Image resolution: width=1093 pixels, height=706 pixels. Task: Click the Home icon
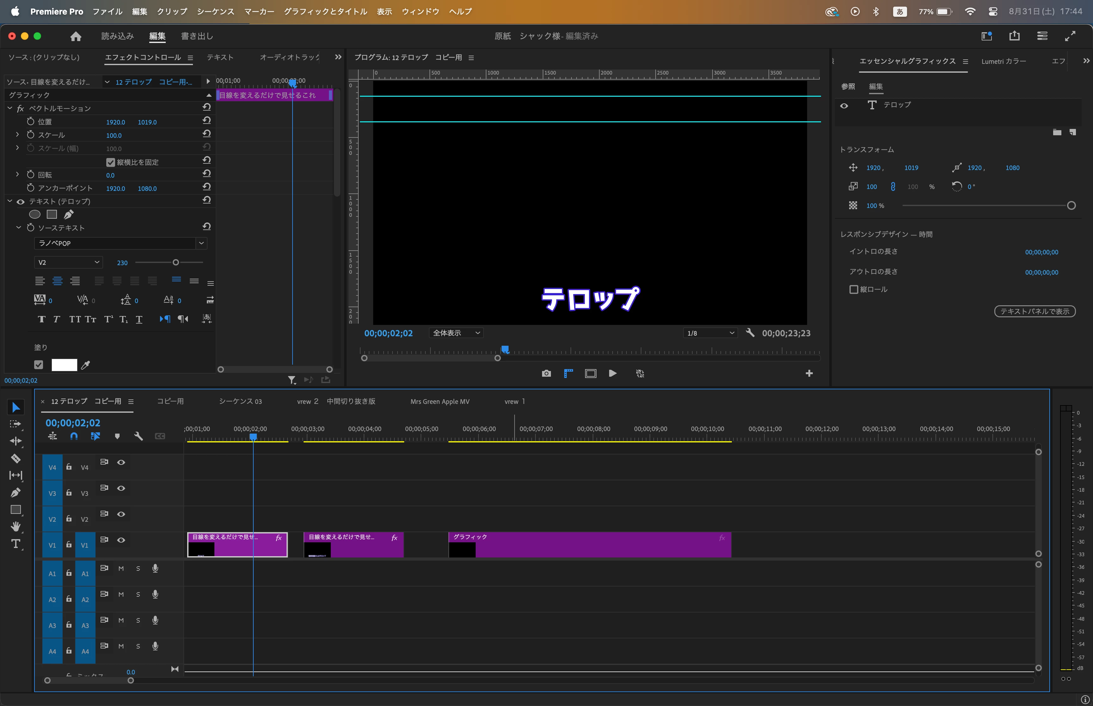(76, 36)
